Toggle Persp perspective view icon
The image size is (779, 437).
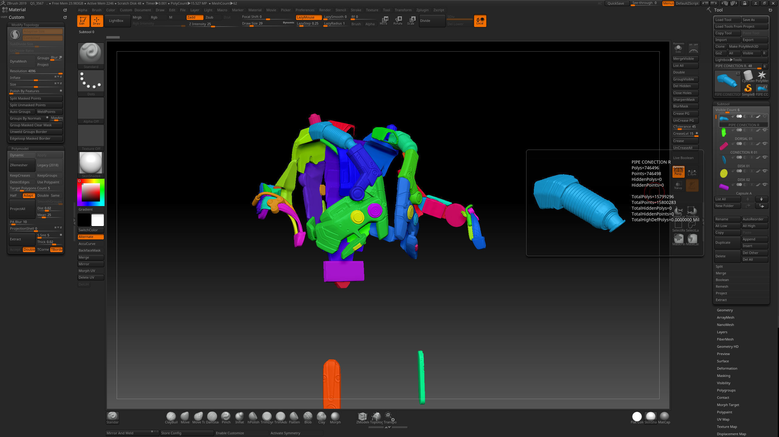[678, 171]
